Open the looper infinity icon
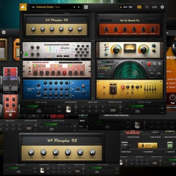Viewport: 176px width, 176px height. pyautogui.click(x=154, y=7)
